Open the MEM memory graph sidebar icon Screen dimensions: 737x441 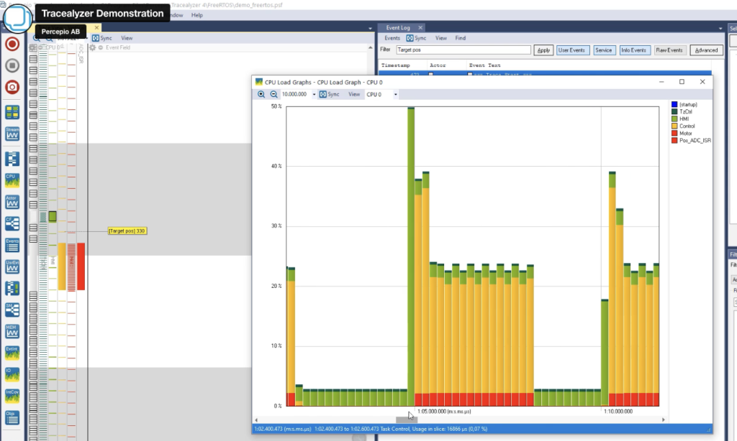coord(12,331)
